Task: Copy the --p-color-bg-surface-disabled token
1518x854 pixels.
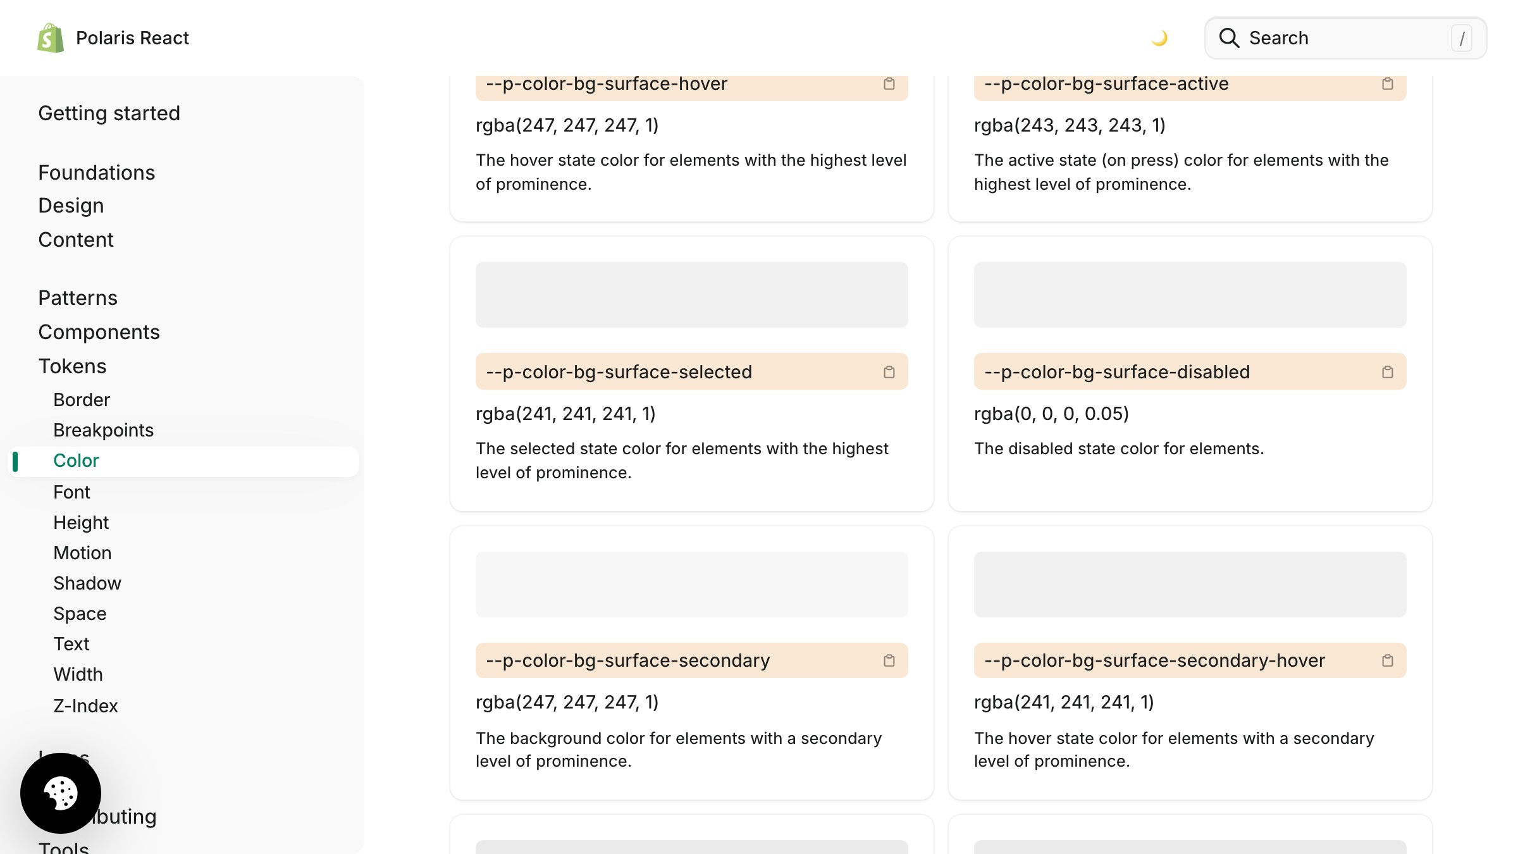Action: 1388,372
